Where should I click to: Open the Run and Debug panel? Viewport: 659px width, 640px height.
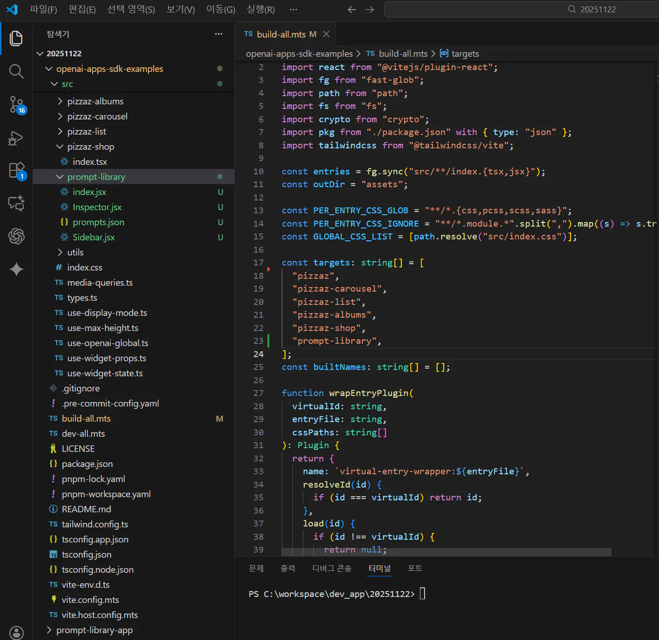(16, 138)
